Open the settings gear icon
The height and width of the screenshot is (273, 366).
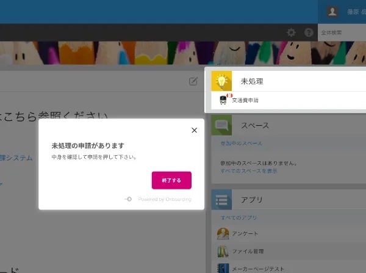[x=292, y=32]
